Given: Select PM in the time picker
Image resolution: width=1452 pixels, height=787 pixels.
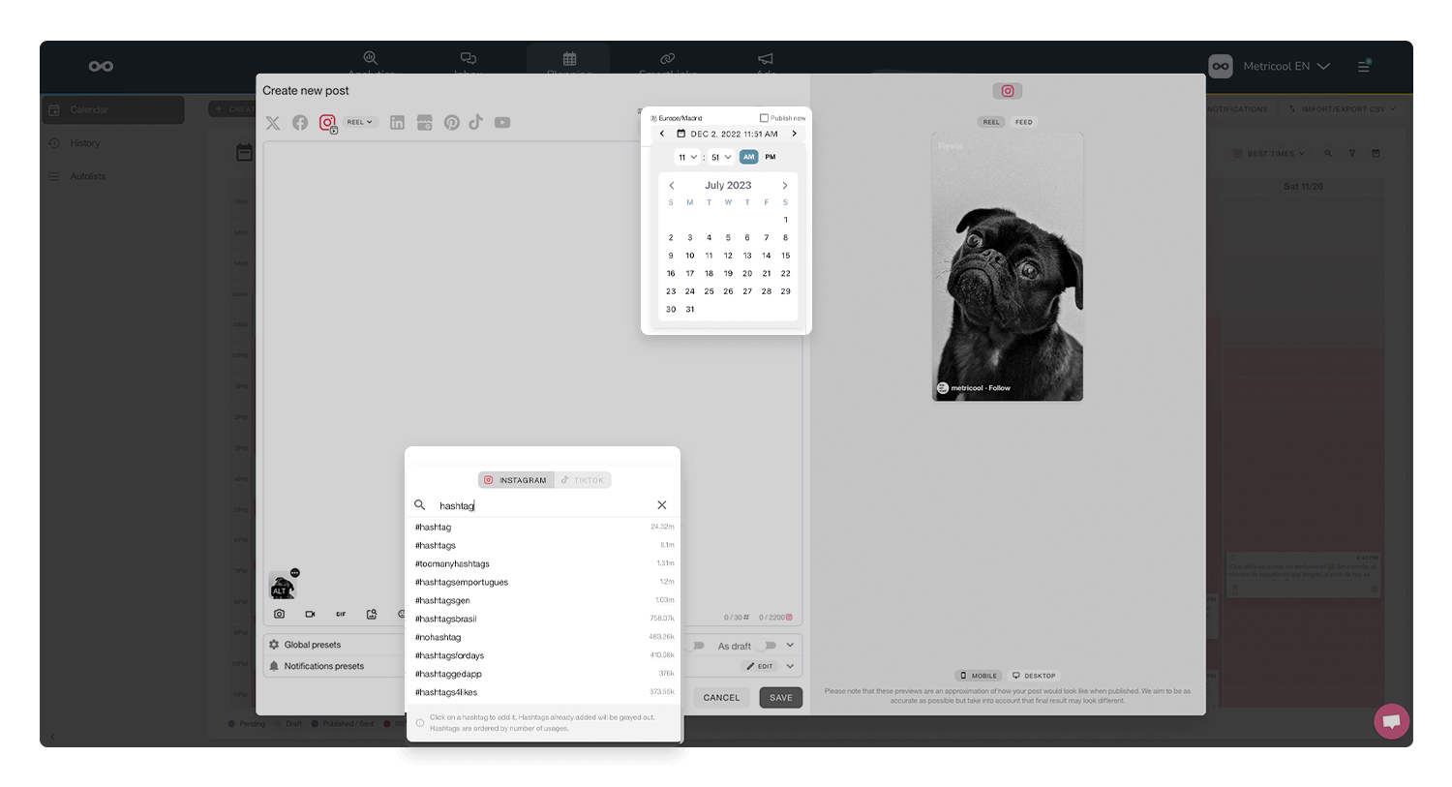Looking at the screenshot, I should [770, 157].
